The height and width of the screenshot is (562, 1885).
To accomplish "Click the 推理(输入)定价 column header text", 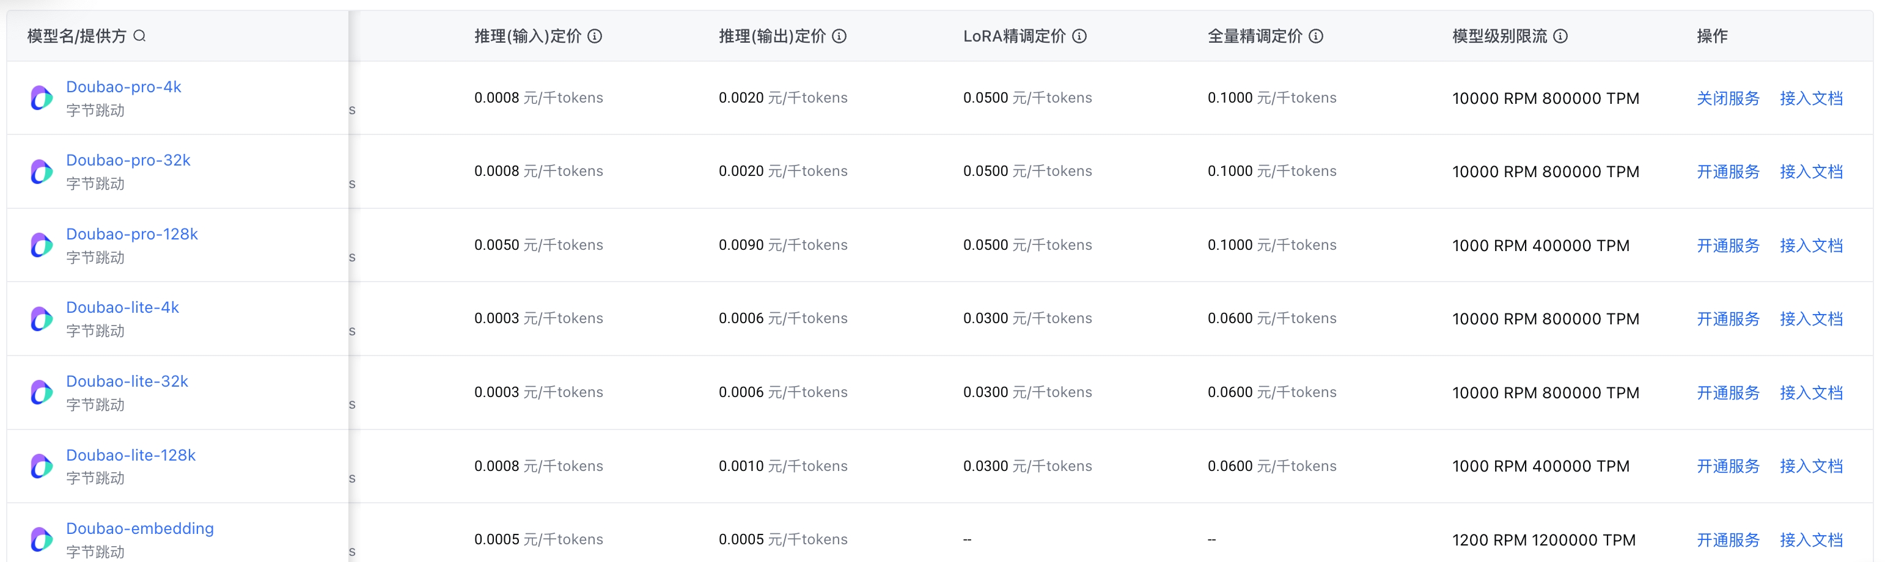I will tap(527, 36).
